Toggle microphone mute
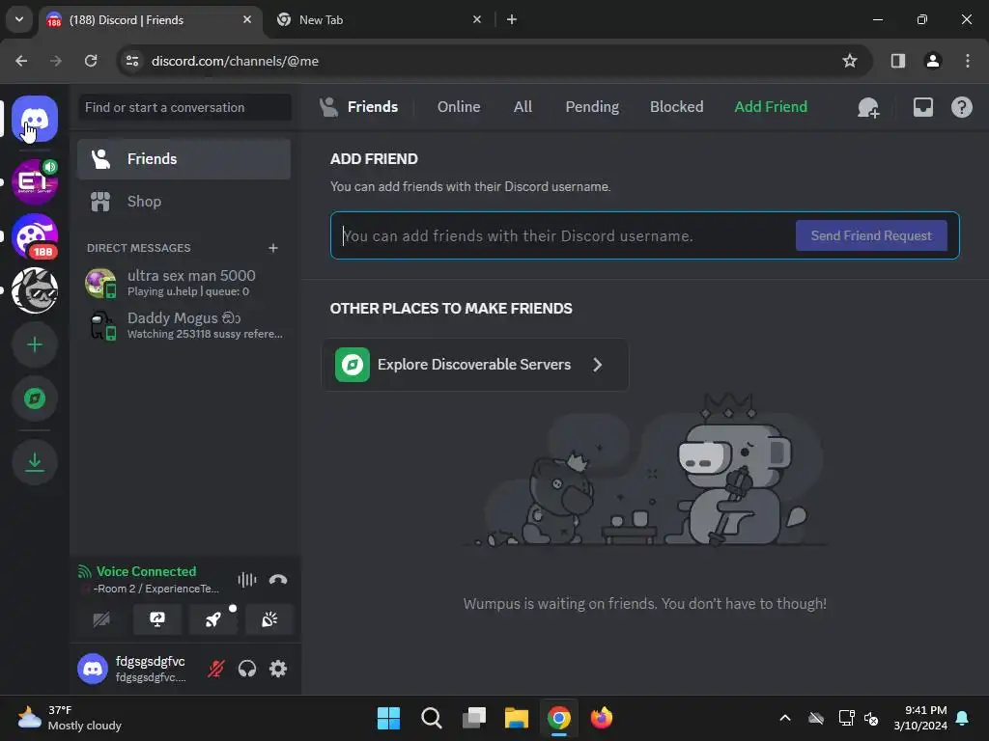The image size is (989, 741). pyautogui.click(x=216, y=669)
